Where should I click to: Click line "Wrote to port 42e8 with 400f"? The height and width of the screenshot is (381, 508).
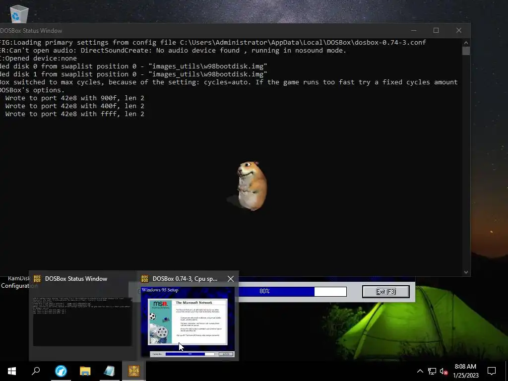(74, 106)
